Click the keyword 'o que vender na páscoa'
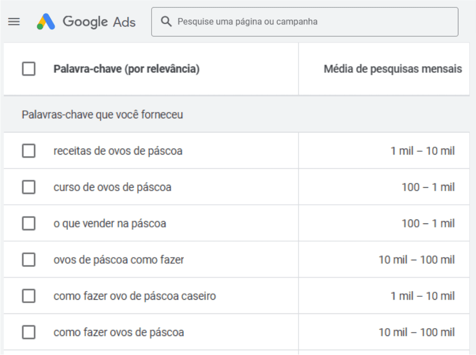The image size is (476, 355). coord(110,223)
